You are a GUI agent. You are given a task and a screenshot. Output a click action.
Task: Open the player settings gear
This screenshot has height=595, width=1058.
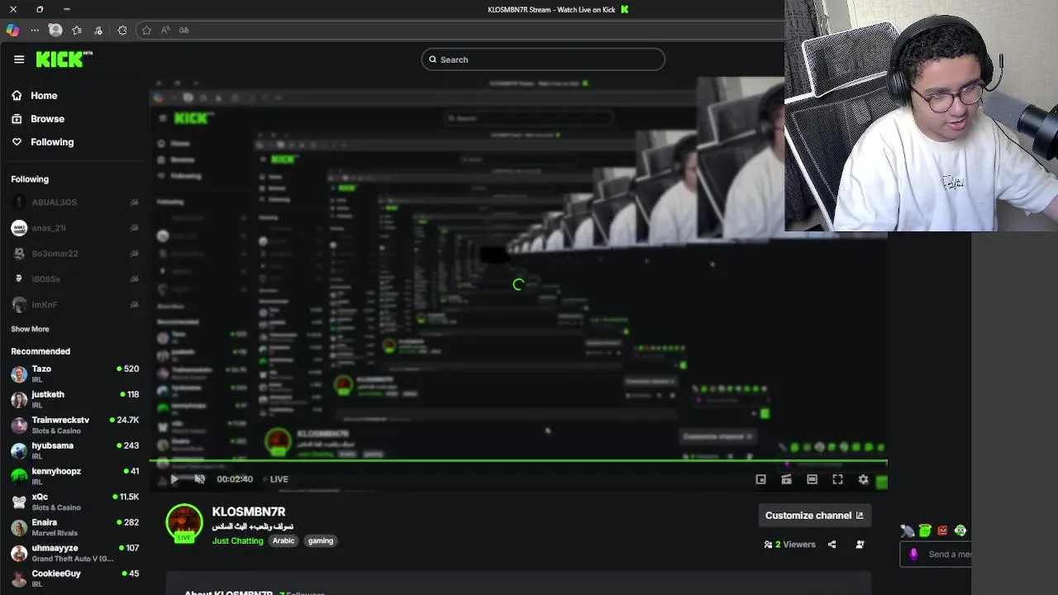pyautogui.click(x=863, y=479)
